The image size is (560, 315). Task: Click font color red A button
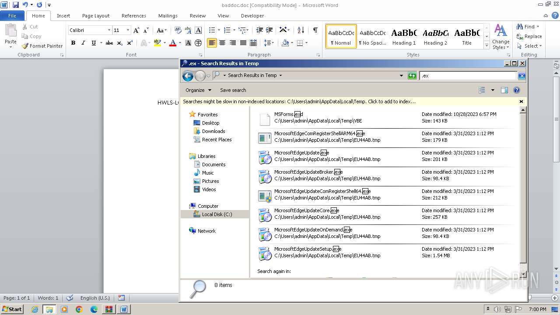point(173,43)
